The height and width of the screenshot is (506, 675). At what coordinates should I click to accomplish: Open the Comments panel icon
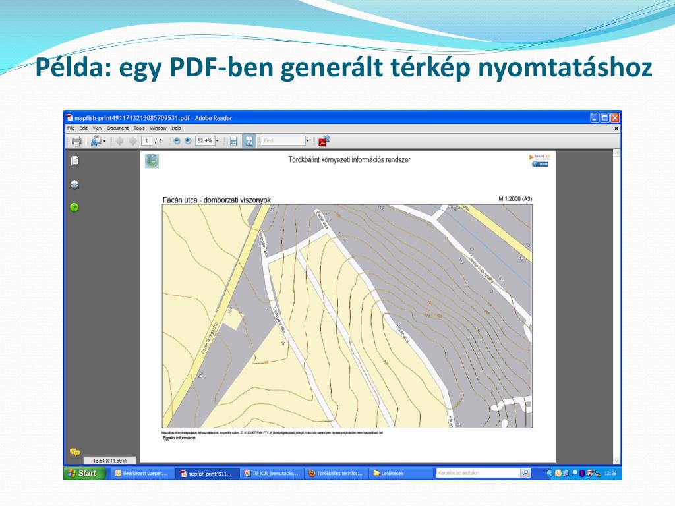[75, 452]
